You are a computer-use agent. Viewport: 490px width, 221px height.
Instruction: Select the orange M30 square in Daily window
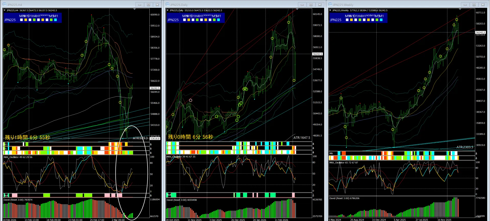pyautogui.click(x=206, y=20)
